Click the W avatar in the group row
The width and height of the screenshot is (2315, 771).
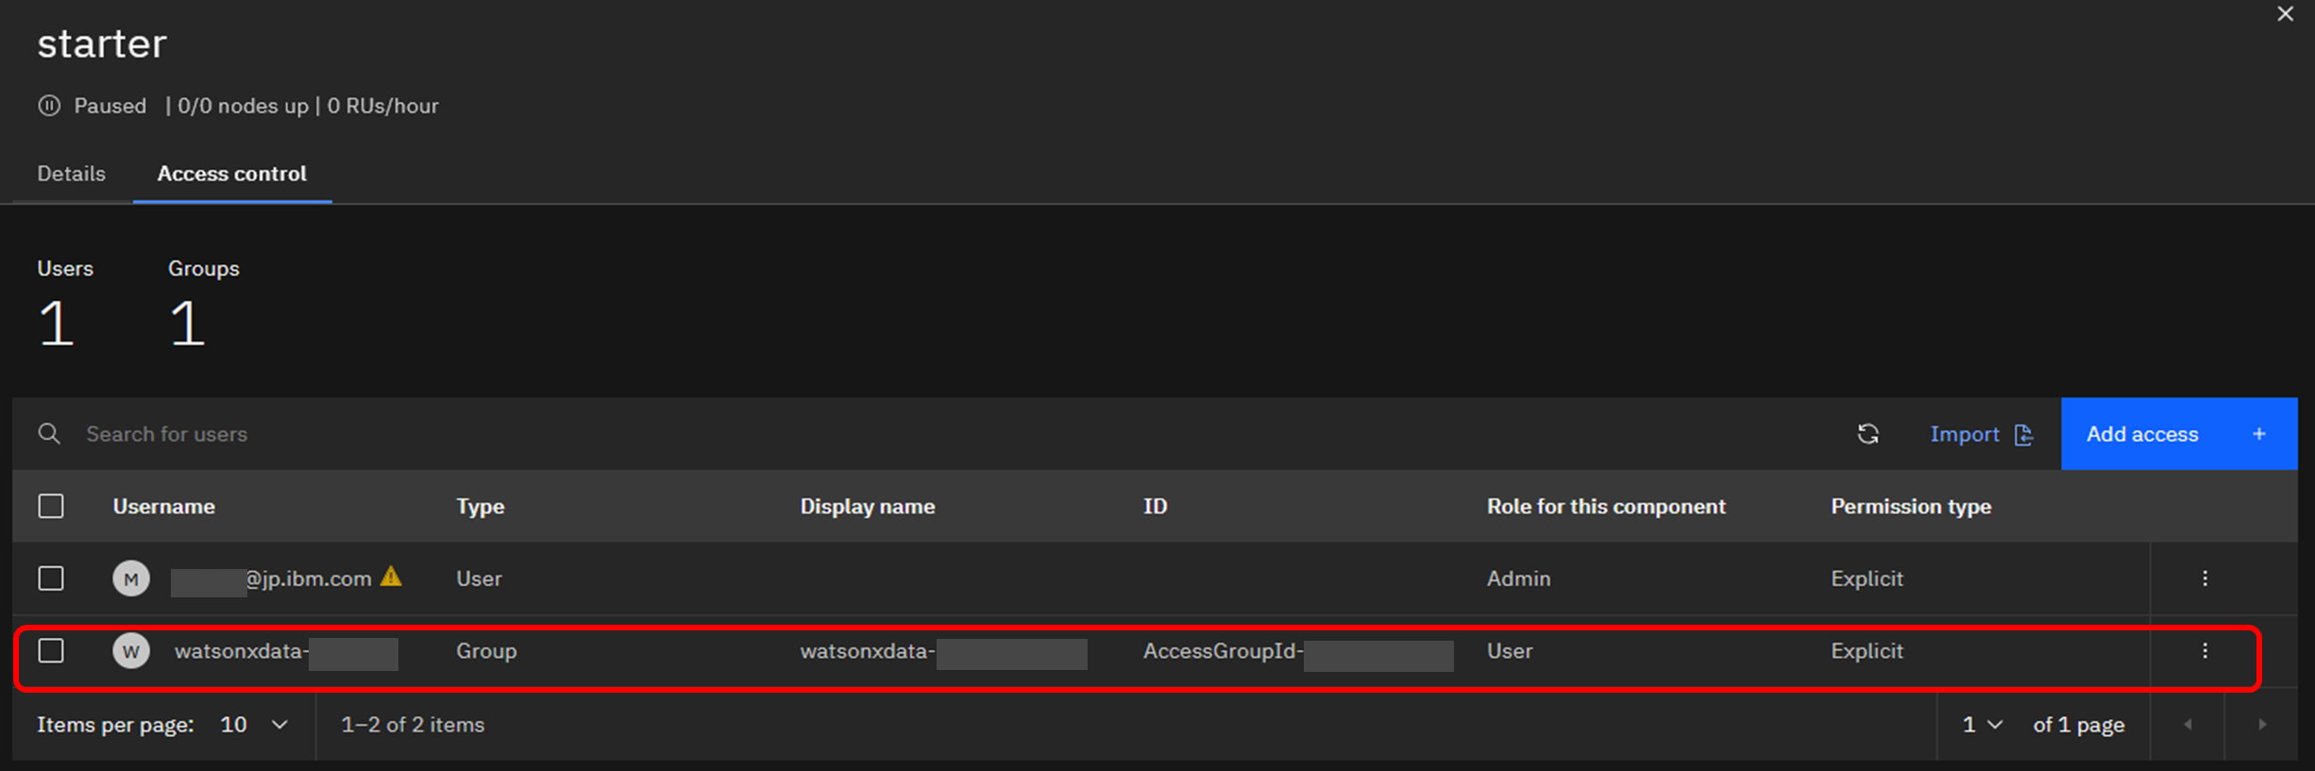tap(131, 651)
